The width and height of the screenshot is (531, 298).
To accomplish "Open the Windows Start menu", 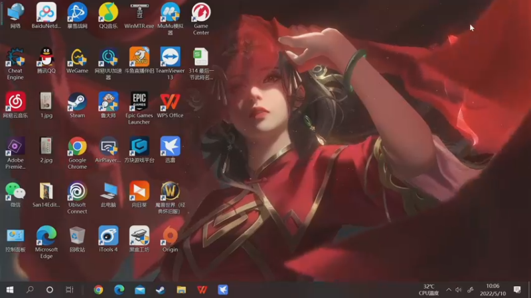I will coord(10,289).
